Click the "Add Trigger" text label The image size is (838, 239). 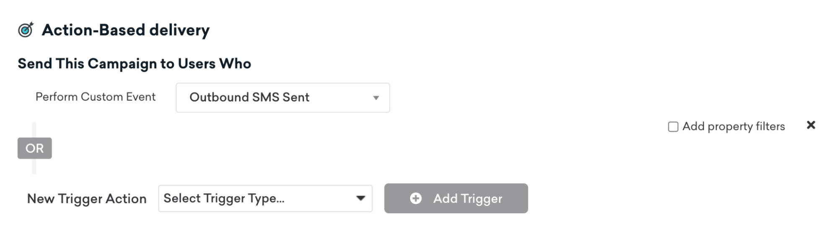tap(467, 198)
